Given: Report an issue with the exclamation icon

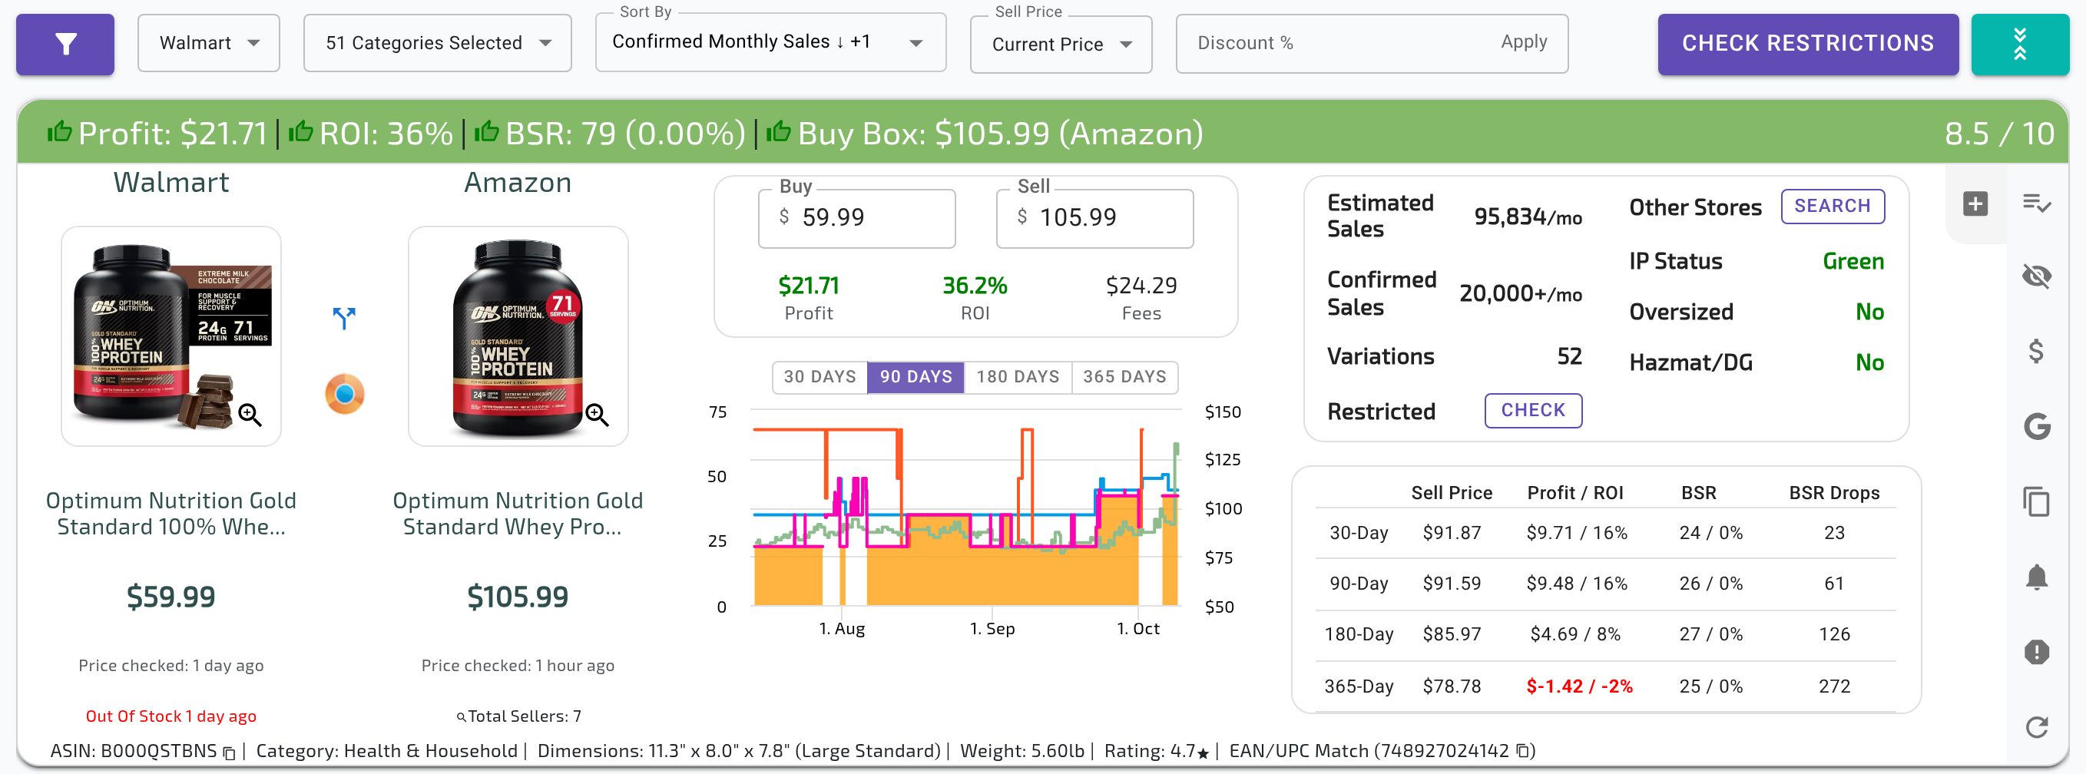Looking at the screenshot, I should pyautogui.click(x=2037, y=652).
